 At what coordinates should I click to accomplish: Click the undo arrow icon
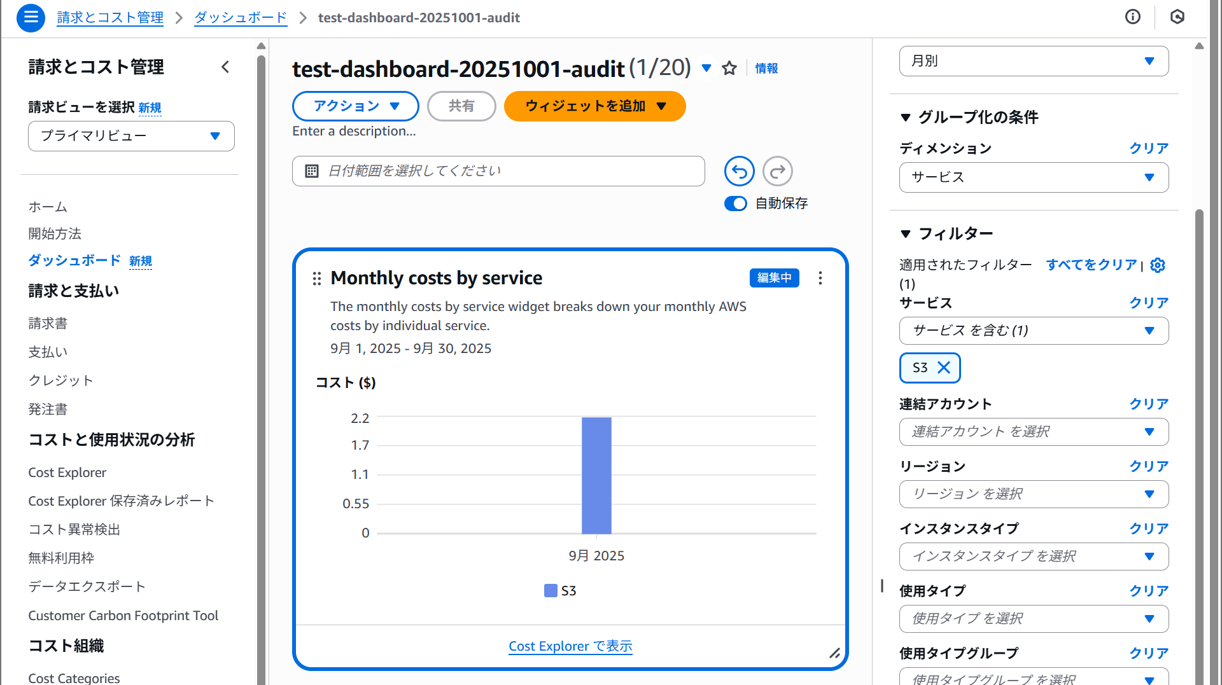pos(738,170)
